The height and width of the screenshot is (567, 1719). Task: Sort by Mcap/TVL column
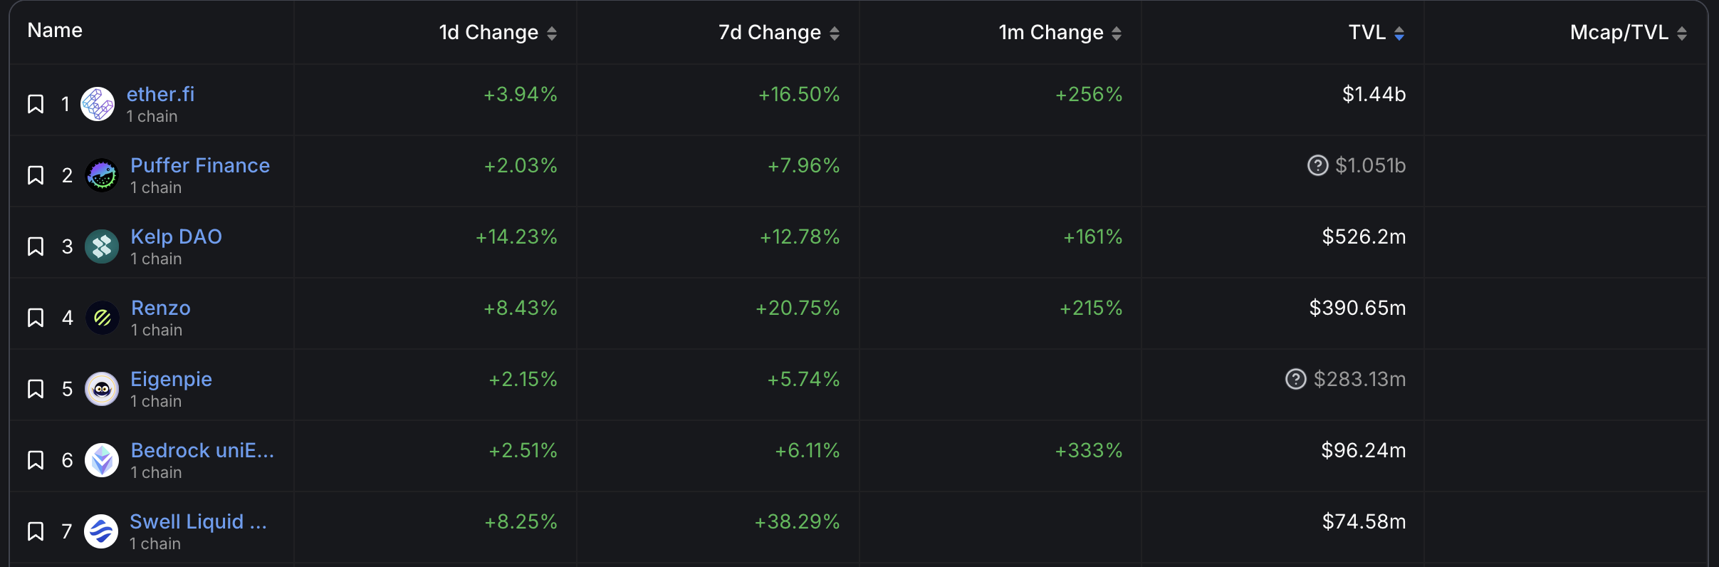[x=1682, y=33]
